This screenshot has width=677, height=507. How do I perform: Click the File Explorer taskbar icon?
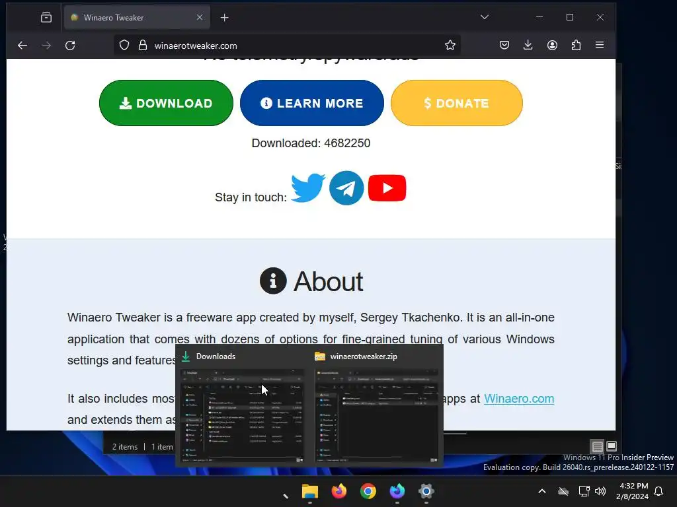point(310,491)
